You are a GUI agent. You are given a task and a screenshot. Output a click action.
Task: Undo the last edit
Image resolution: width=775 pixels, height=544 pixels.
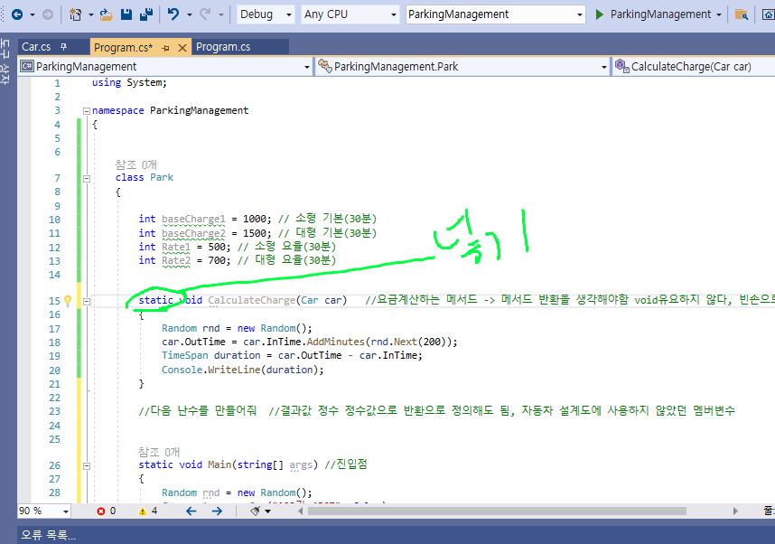click(x=173, y=14)
